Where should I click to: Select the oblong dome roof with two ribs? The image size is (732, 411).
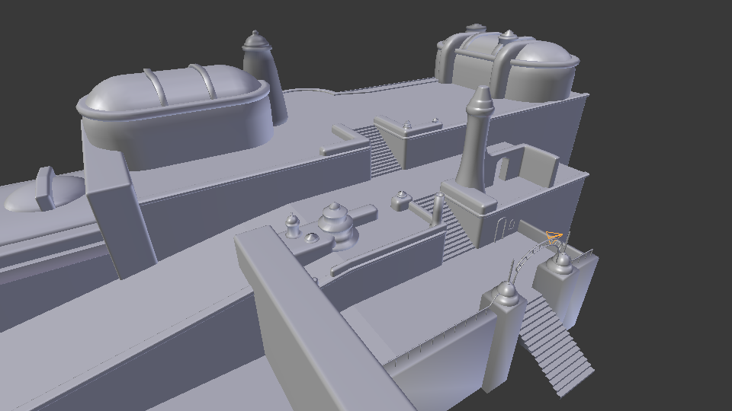click(174, 88)
